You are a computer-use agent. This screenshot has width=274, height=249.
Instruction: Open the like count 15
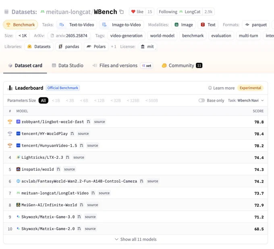pyautogui.click(x=150, y=12)
